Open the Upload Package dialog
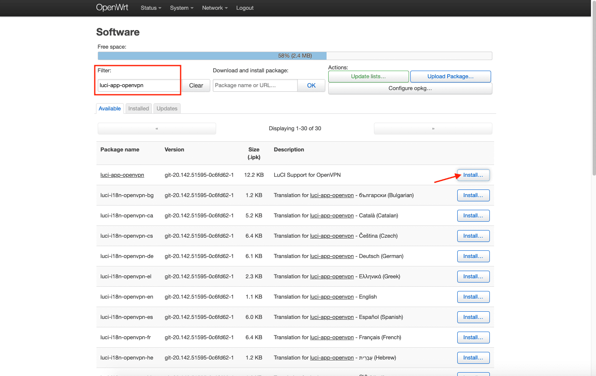Screen dimensions: 596x376 point(450,77)
